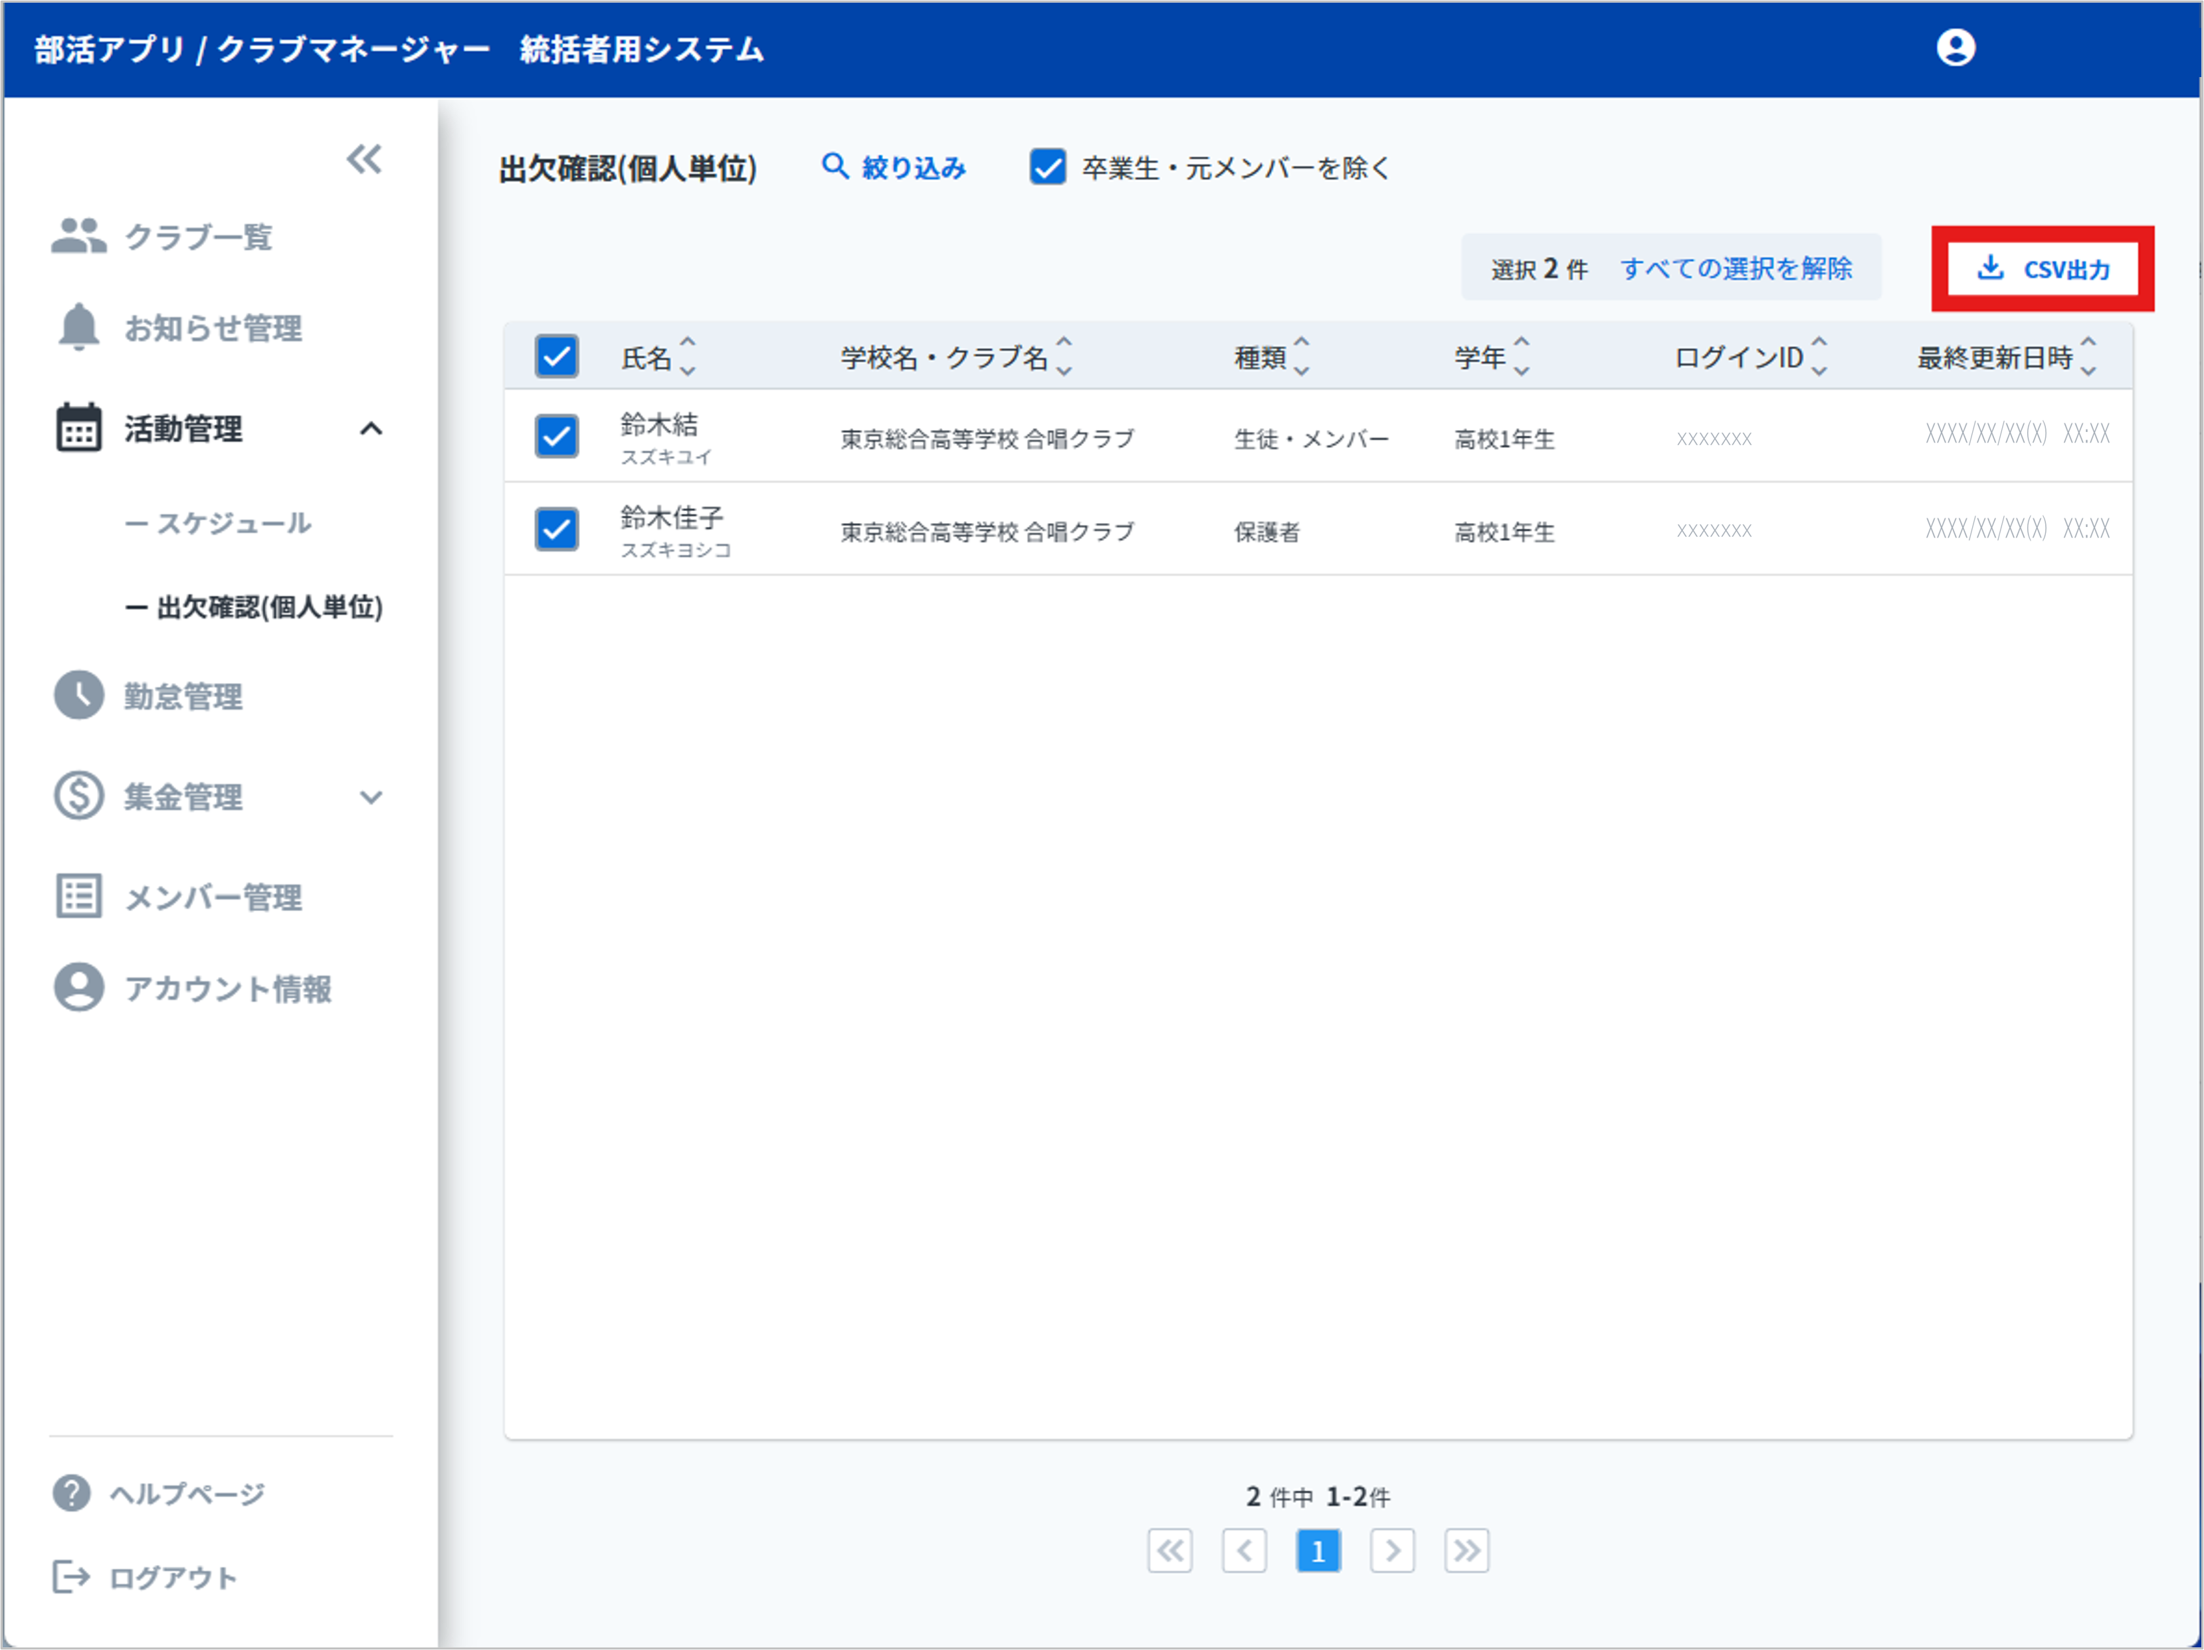Select page 1 pagination button
The height and width of the screenshot is (1650, 2204).
click(x=1318, y=1552)
